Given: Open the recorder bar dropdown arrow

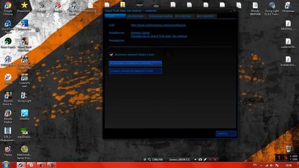Looking at the screenshot, I should tap(195, 160).
